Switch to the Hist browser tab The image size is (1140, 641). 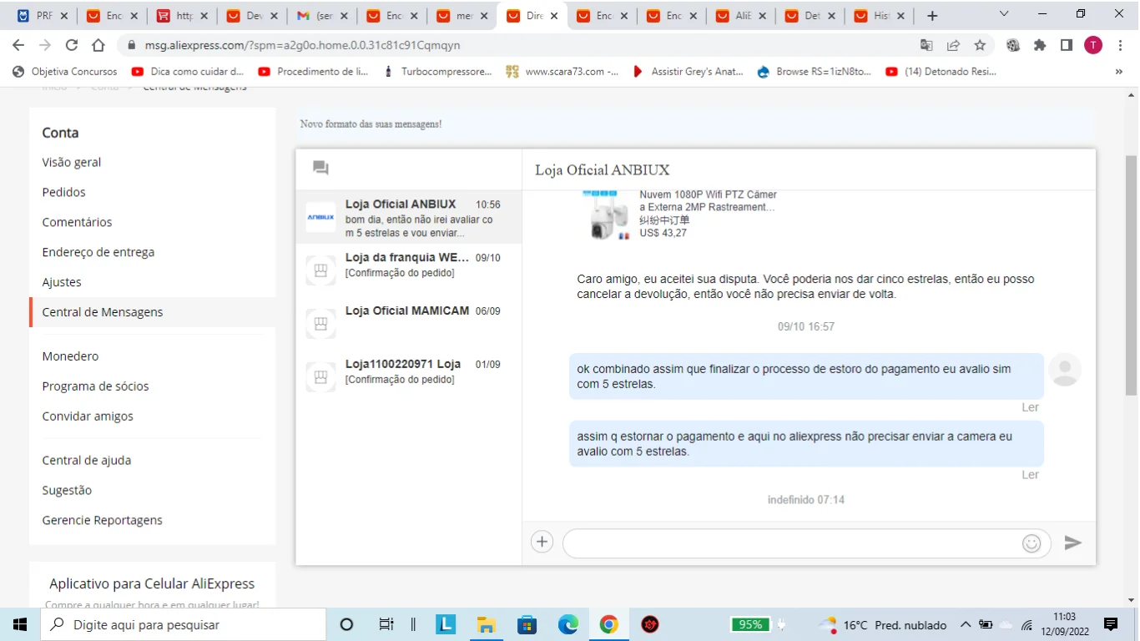pos(881,16)
